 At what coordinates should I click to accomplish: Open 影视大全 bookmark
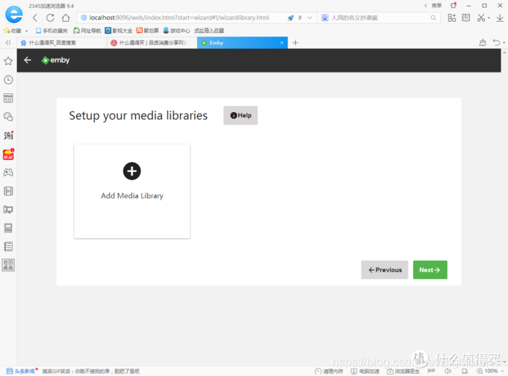point(119,31)
